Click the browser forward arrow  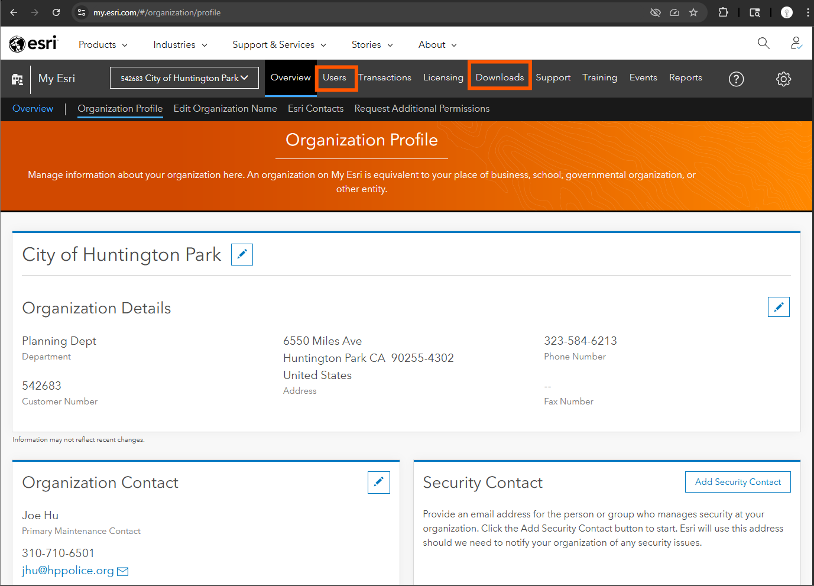(x=35, y=12)
